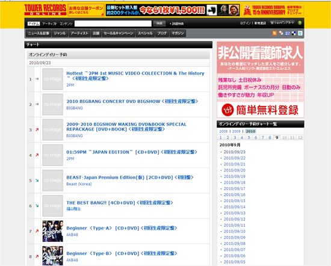Image resolution: width=331 pixels, height=266 pixels.
Task: Open chart for 2010/09/05
Action: point(235,262)
